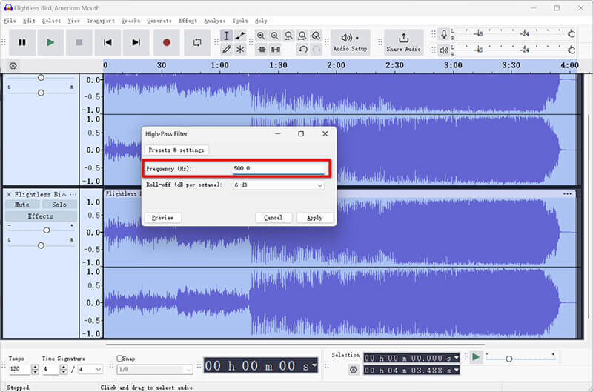Open the Roll-off dB per octave dropdown
Screen dimensions: 593x392
[x=279, y=185]
